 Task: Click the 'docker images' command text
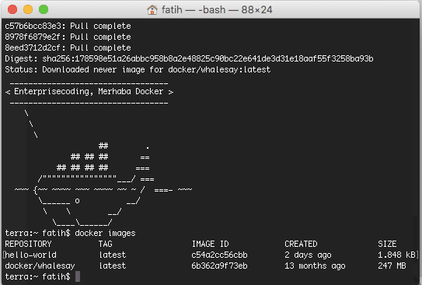(105, 233)
